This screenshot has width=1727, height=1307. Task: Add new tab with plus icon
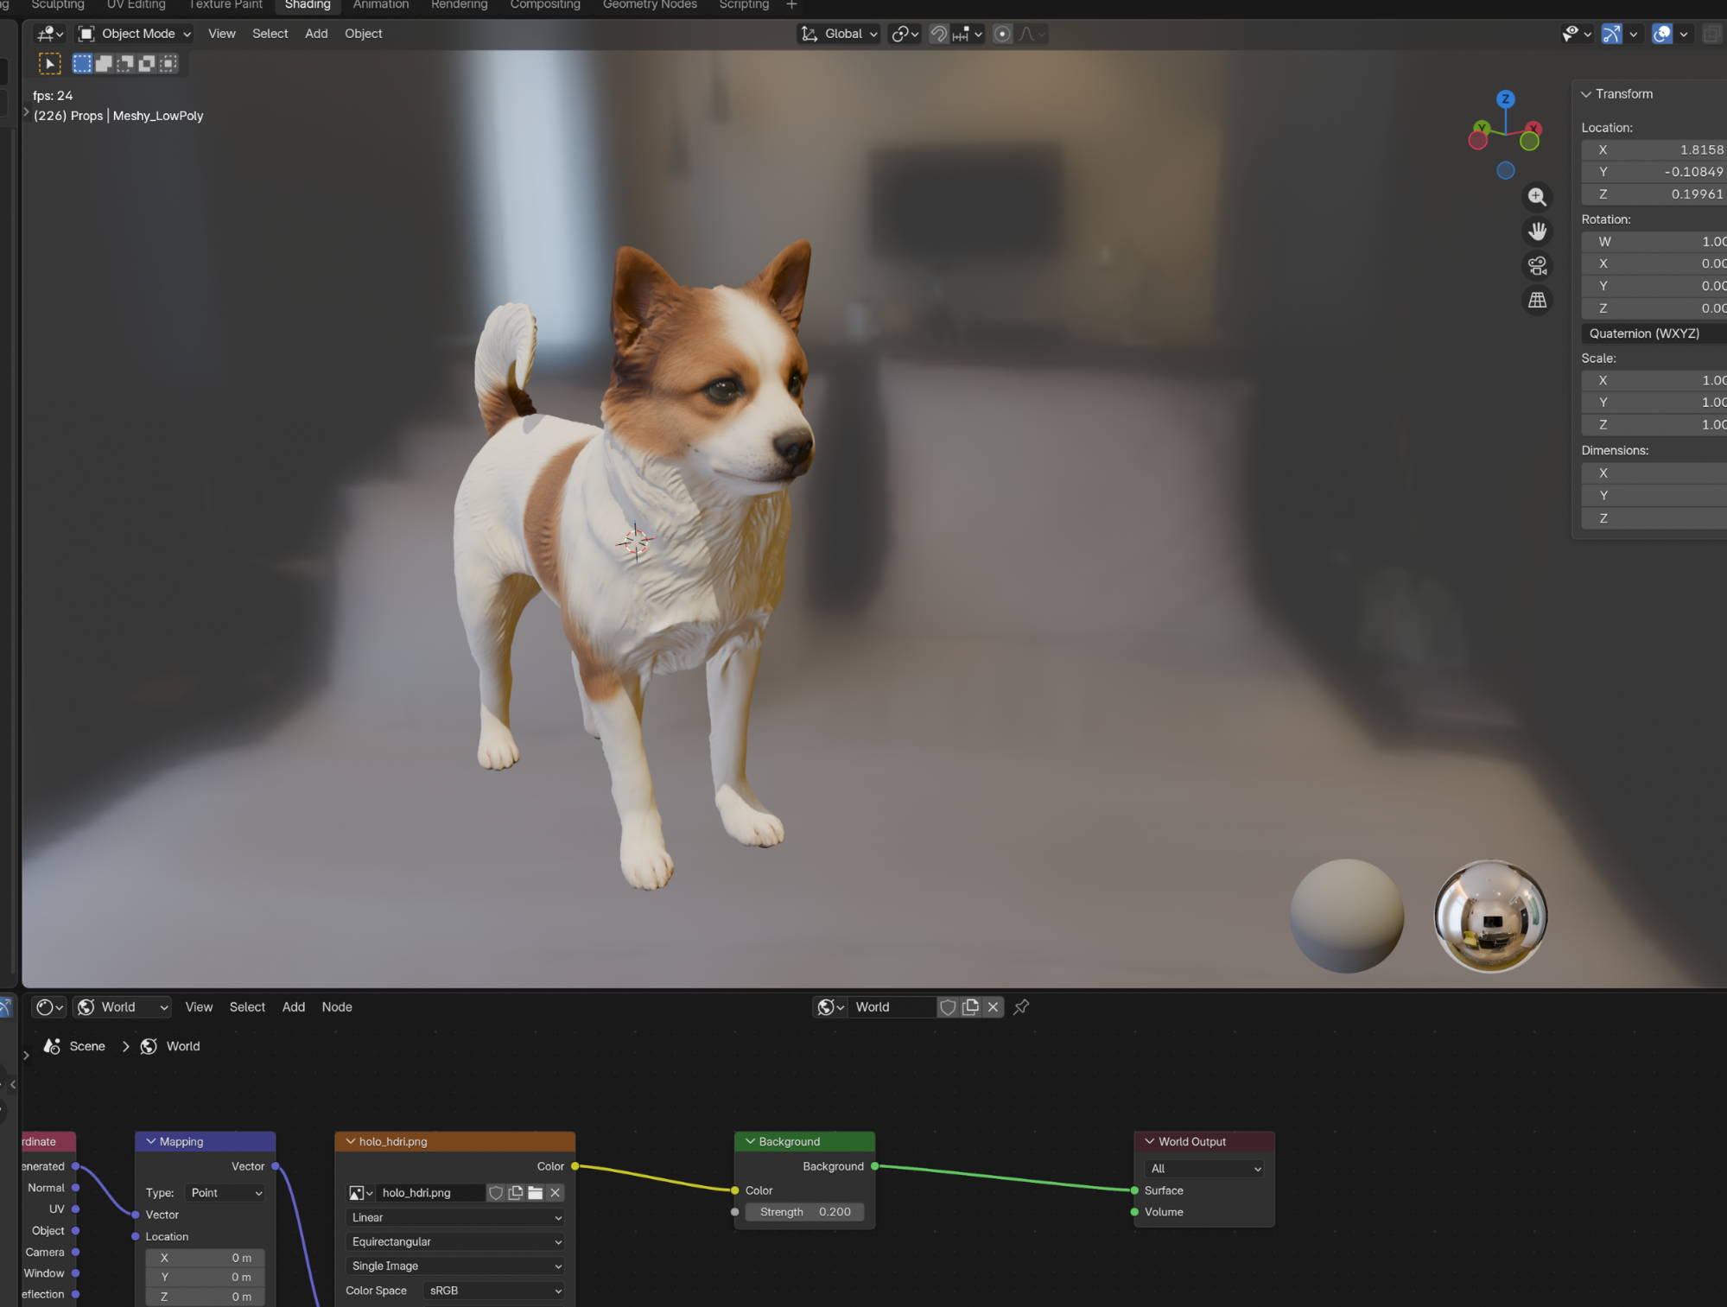[790, 5]
